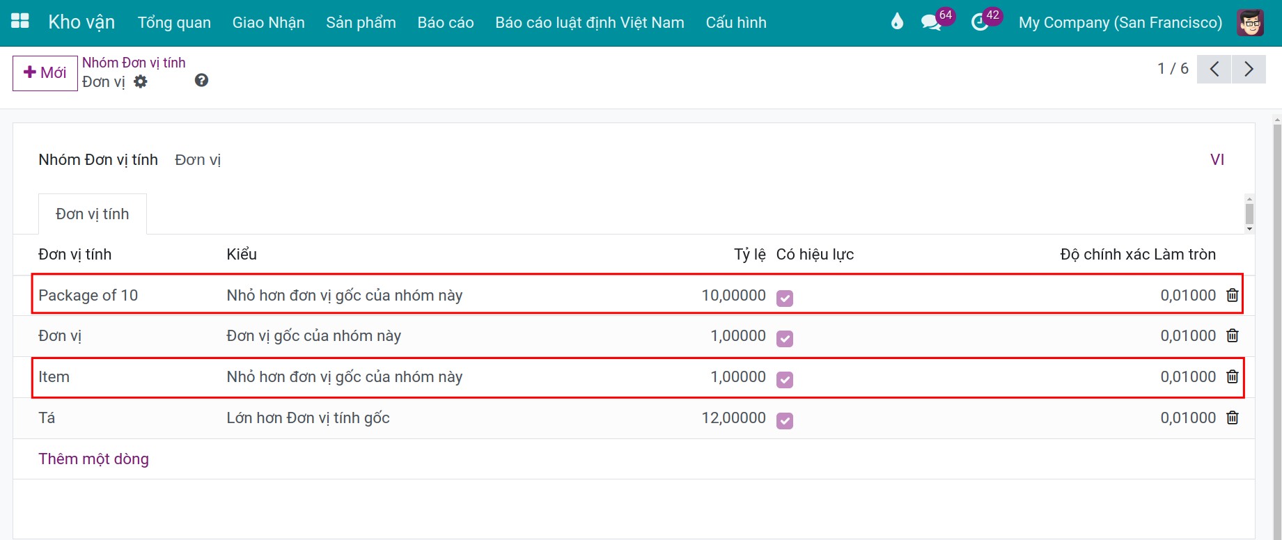Open the activities clock icon
The image size is (1282, 540).
[980, 22]
